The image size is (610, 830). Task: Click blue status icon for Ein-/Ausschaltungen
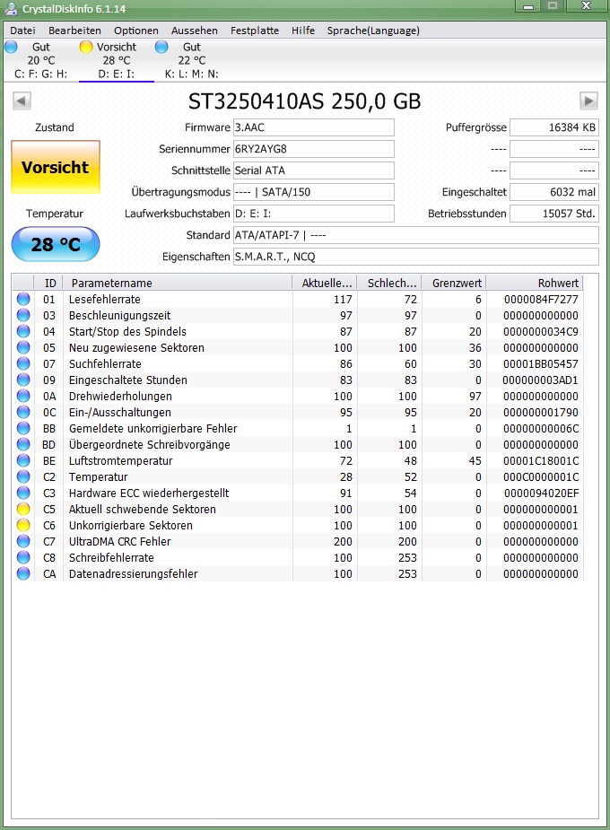pos(23,413)
